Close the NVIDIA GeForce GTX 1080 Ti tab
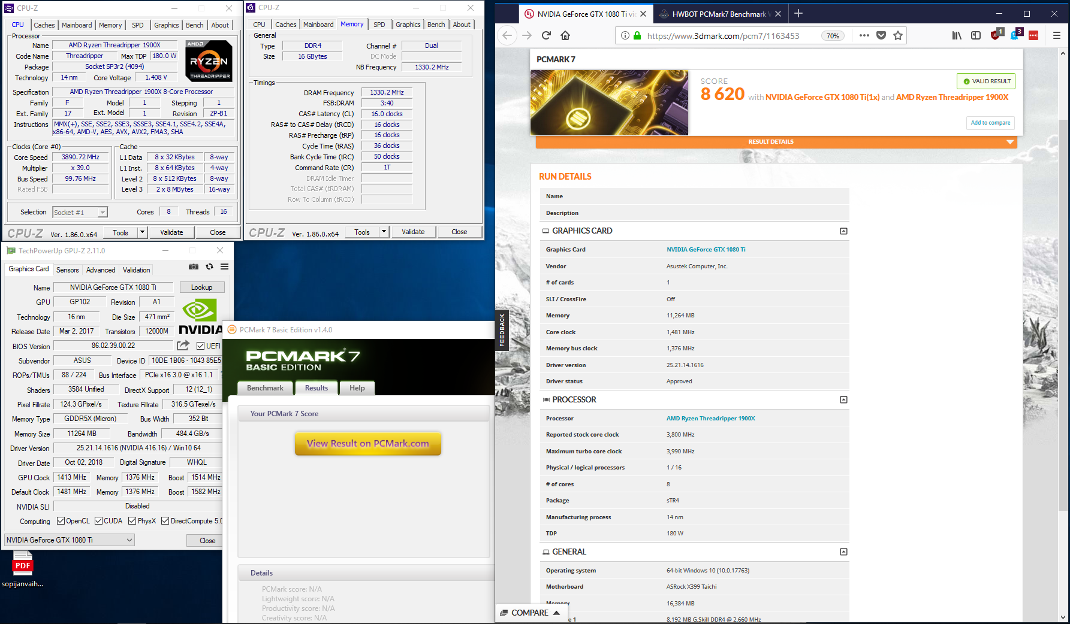 click(643, 14)
